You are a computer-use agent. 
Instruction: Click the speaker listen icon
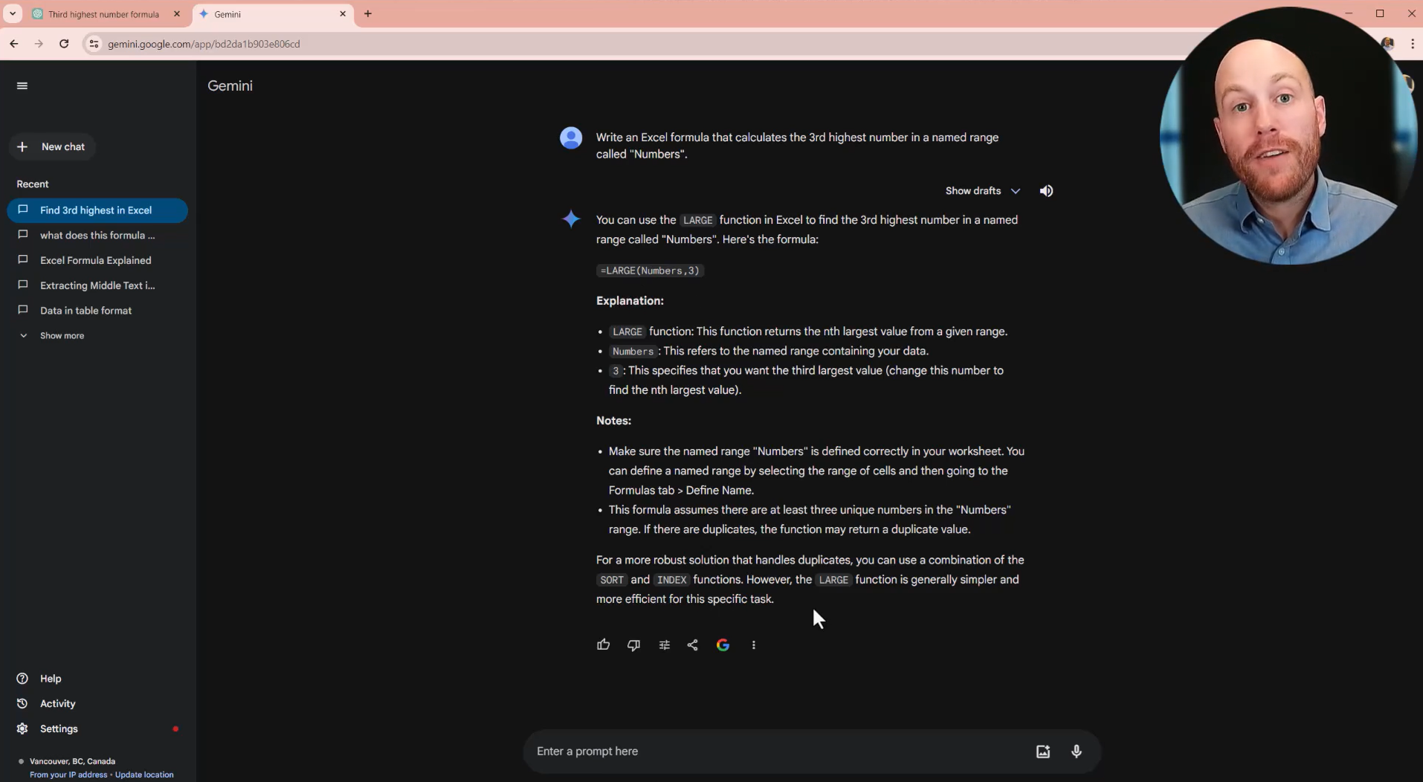point(1046,191)
